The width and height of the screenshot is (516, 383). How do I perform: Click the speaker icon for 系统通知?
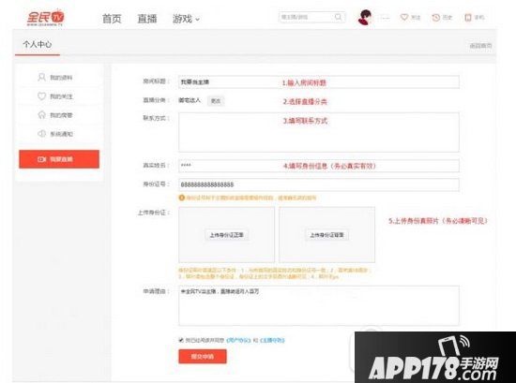click(x=41, y=134)
